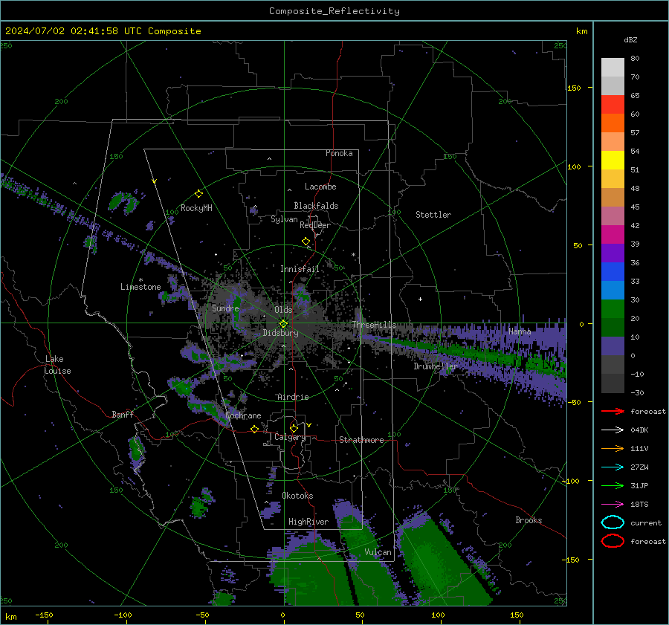This screenshot has height=625, width=669.
Task: Click the orange 111V arrow icon
Action: click(x=613, y=448)
